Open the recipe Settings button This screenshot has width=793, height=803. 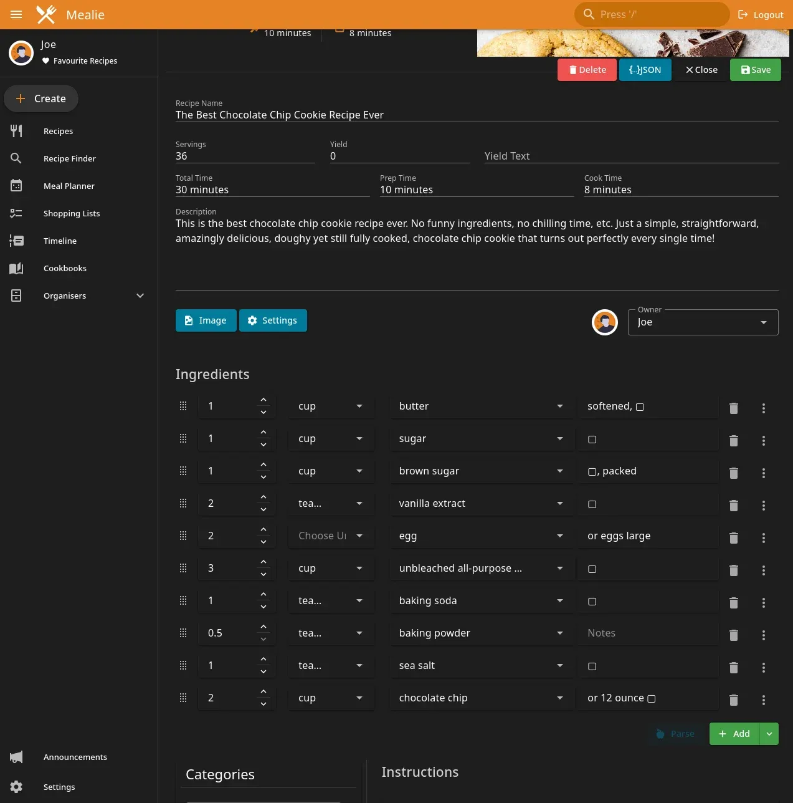(x=273, y=320)
